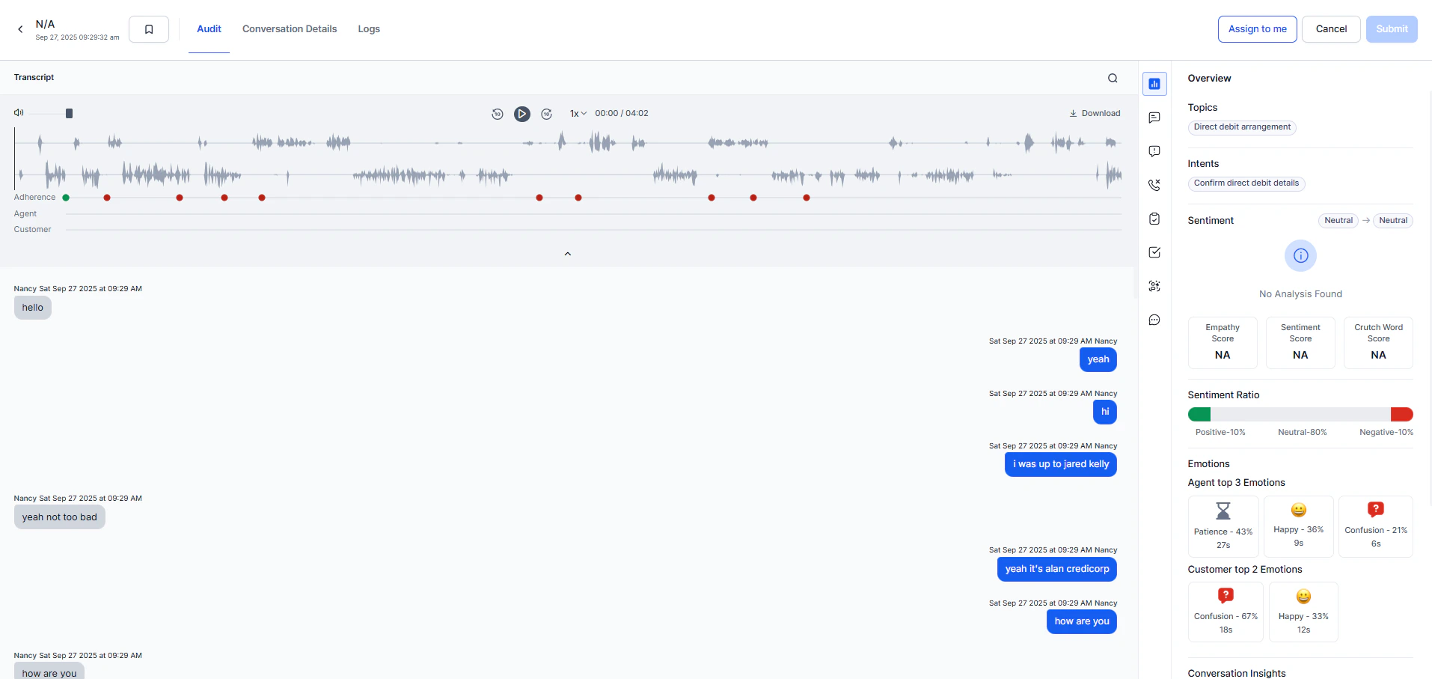Click the 'yeah not too bad' message
The width and height of the screenshot is (1432, 679).
click(60, 517)
